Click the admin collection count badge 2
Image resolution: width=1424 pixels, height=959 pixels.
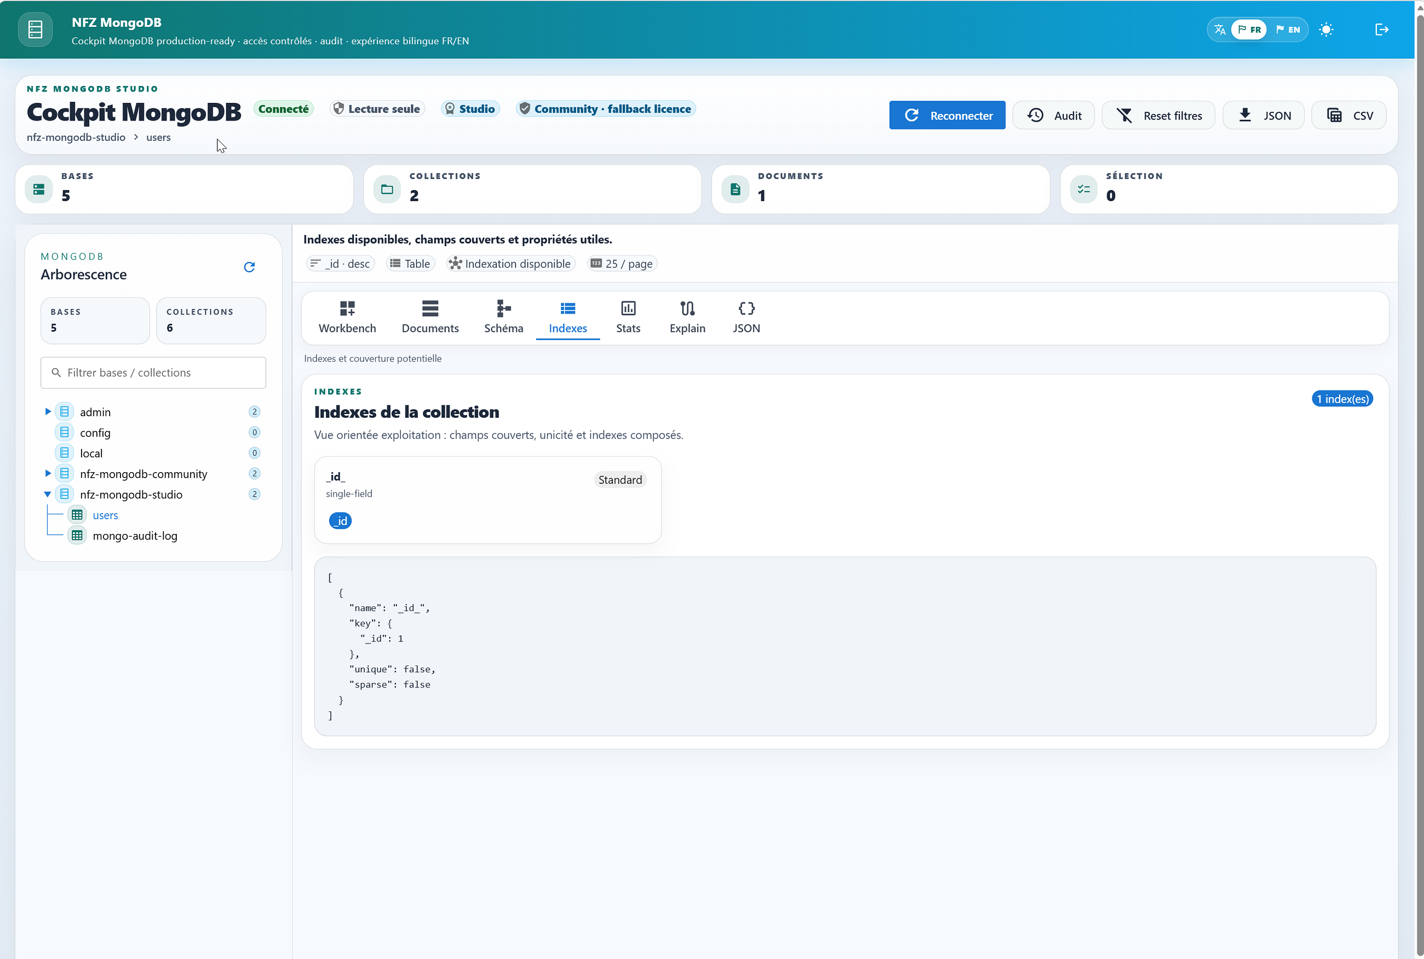coord(254,412)
